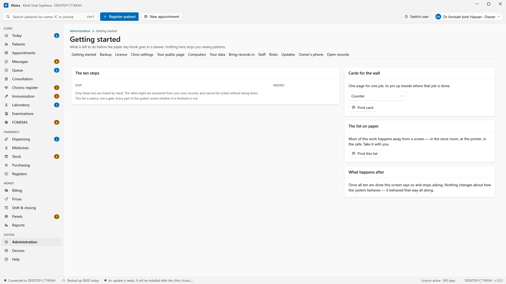Click 'Backed up 06:02 today' status

pyautogui.click(x=81, y=281)
